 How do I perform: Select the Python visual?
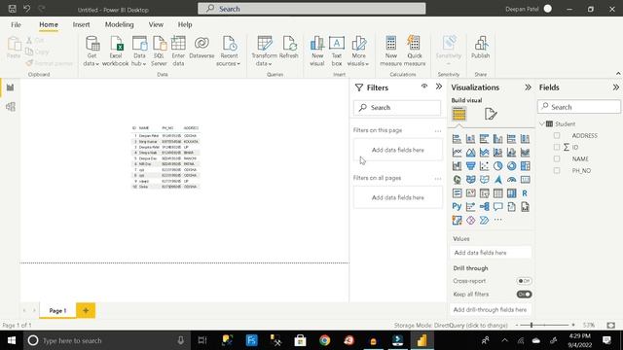click(x=457, y=207)
